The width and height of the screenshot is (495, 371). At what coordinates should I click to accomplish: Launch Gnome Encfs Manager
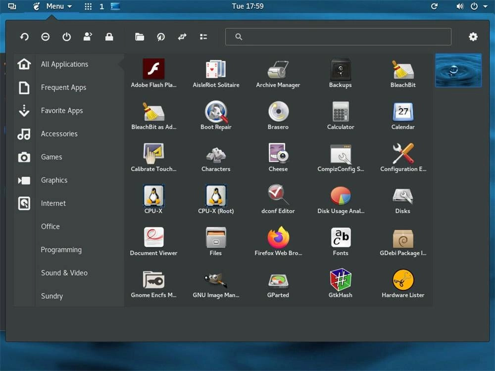[x=153, y=283]
